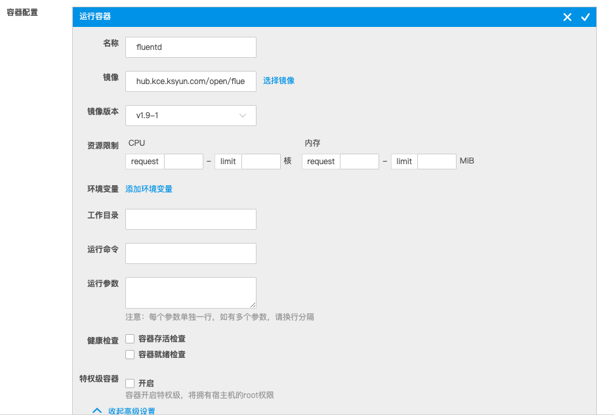Viewport: 614px width, 415px height.
Task: Click 添加环境变量 link
Action: tap(149, 189)
